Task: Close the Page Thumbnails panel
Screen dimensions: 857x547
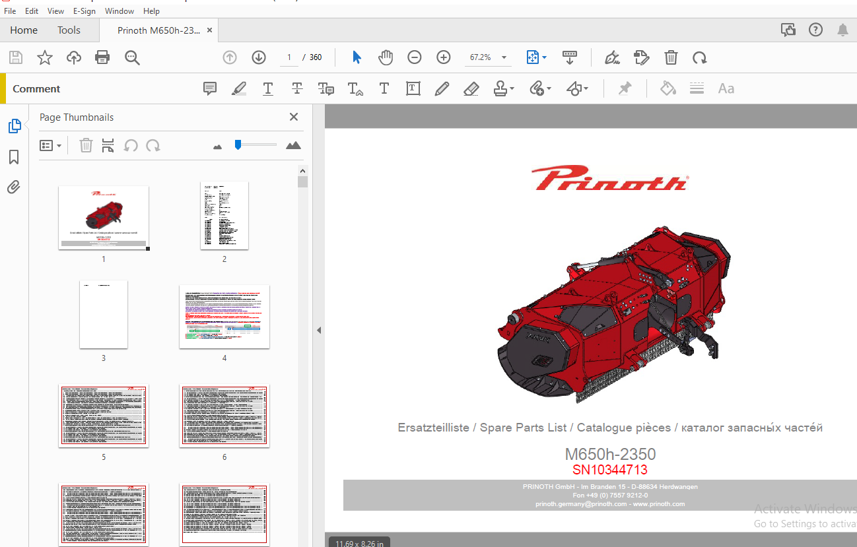Action: click(x=294, y=117)
